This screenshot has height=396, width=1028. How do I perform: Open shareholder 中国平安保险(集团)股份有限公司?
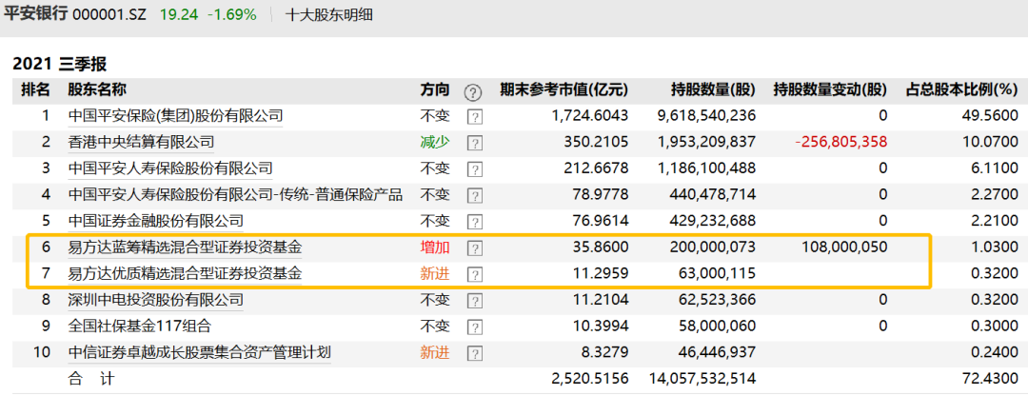point(176,116)
